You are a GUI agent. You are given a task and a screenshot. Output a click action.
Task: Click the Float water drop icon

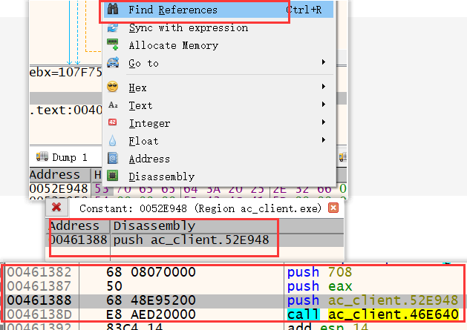tap(113, 141)
